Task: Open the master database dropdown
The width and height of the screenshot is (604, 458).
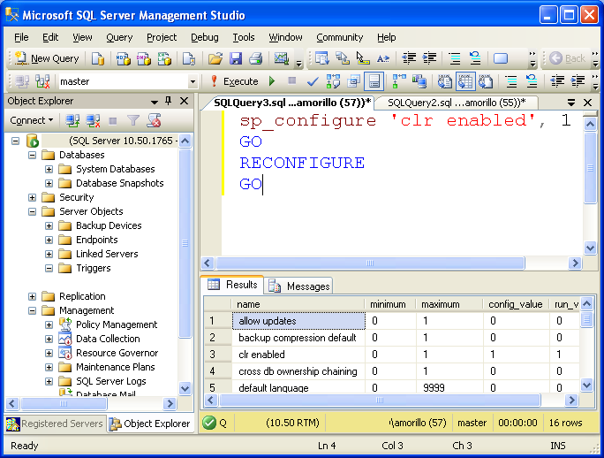Action: point(193,81)
